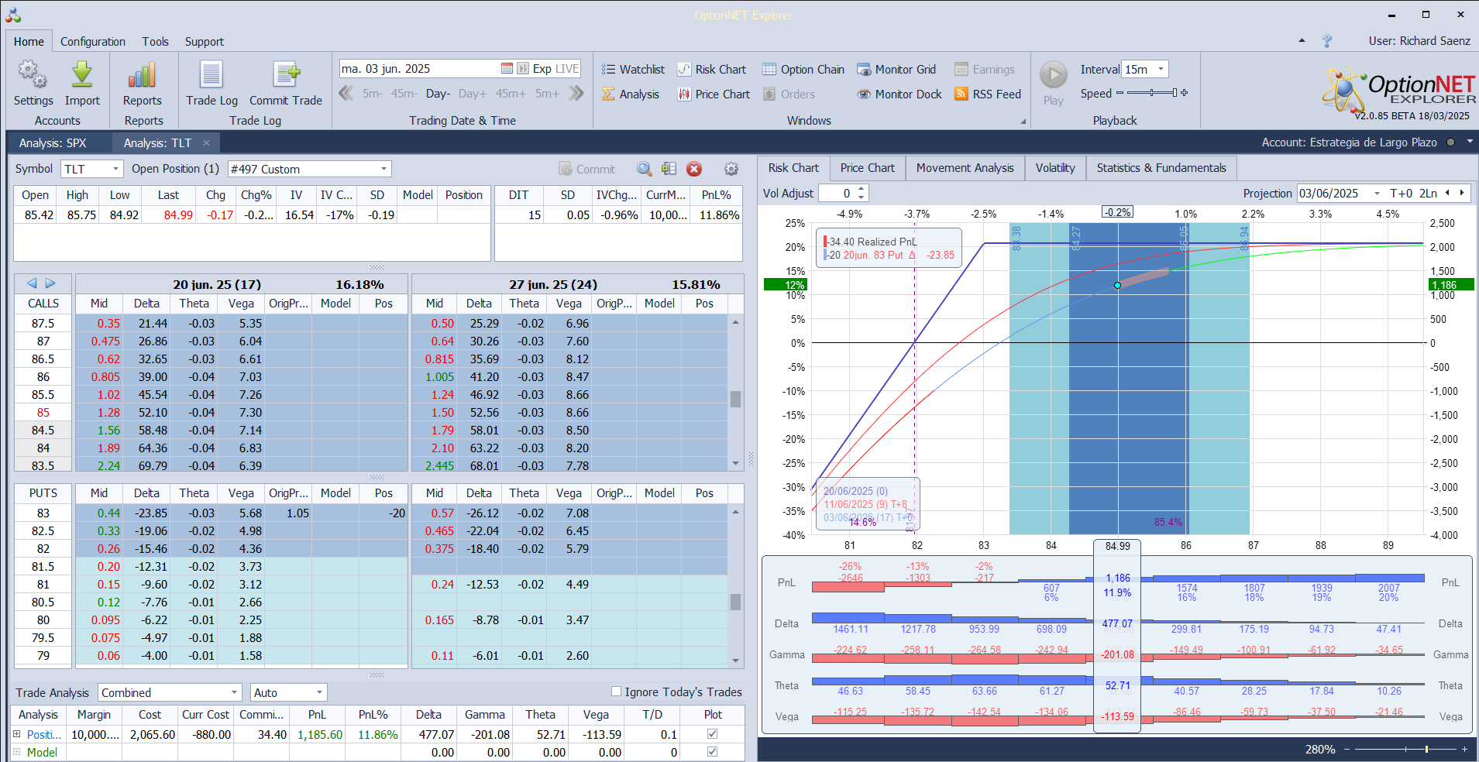
Task: Open the Auto dropdown
Action: [x=319, y=692]
